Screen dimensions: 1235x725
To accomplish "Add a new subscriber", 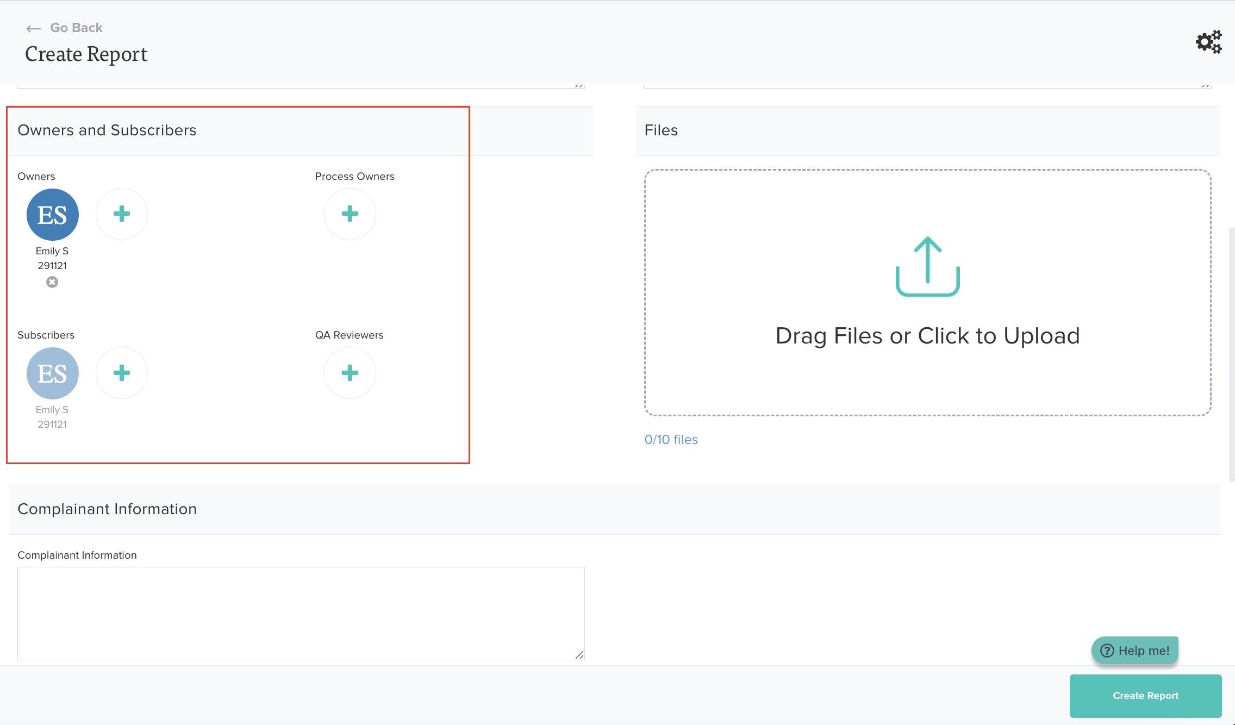I will (x=122, y=373).
